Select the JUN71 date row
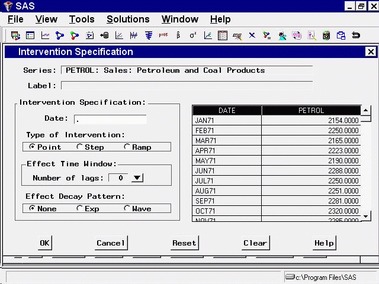379x284 pixels. (x=227, y=171)
